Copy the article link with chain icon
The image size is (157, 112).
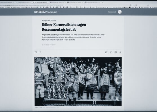coord(120,52)
